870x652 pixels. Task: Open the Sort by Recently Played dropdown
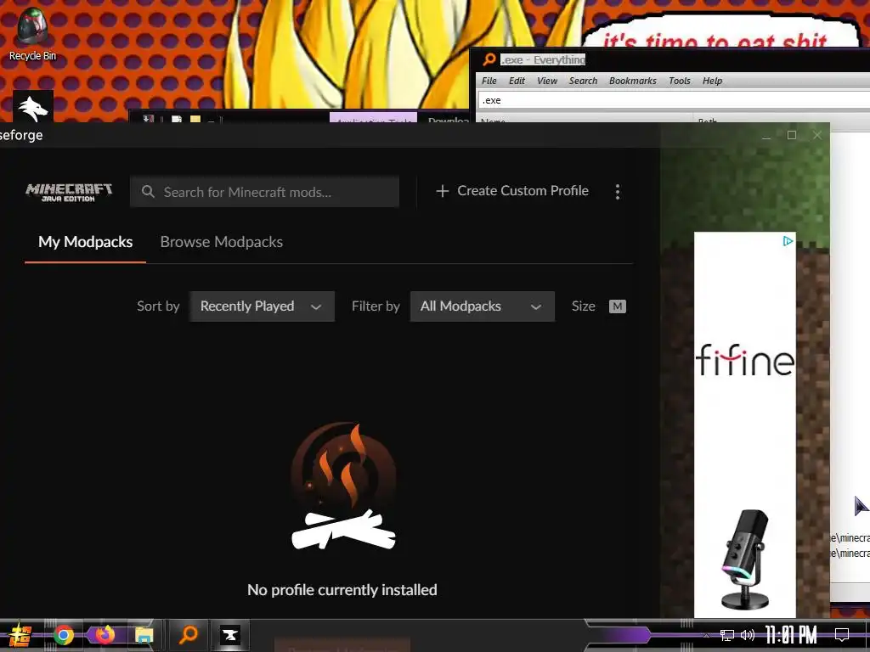[262, 306]
